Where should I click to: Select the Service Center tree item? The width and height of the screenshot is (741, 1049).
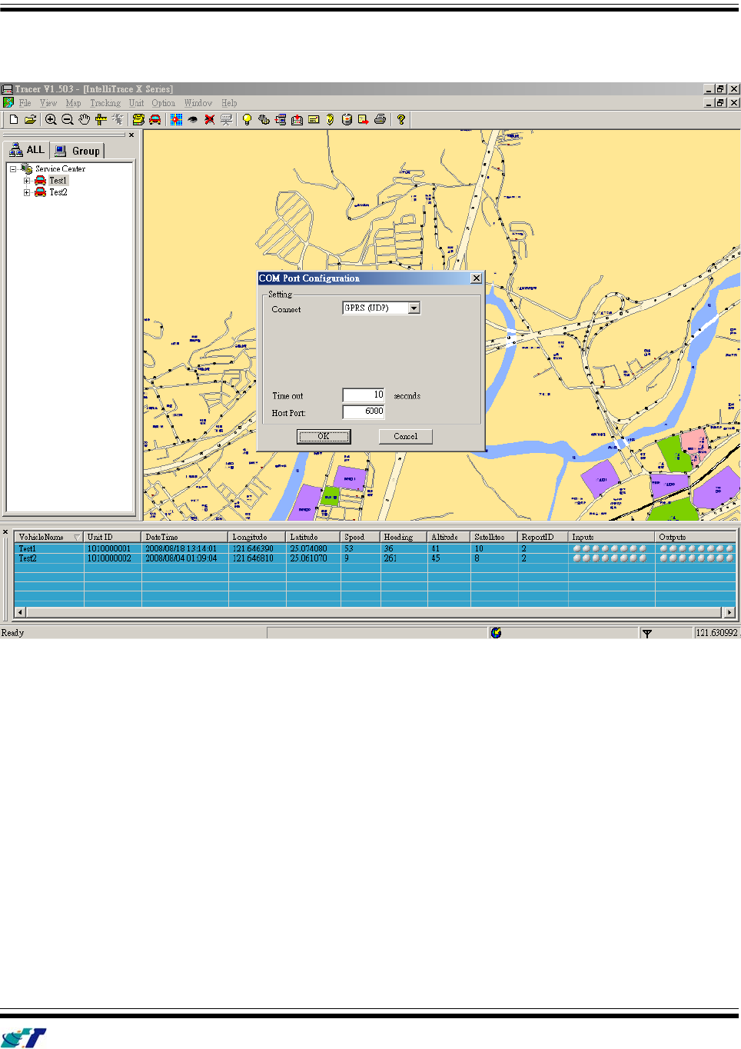click(x=60, y=169)
